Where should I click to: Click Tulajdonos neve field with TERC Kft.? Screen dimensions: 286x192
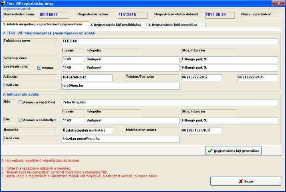point(170,42)
